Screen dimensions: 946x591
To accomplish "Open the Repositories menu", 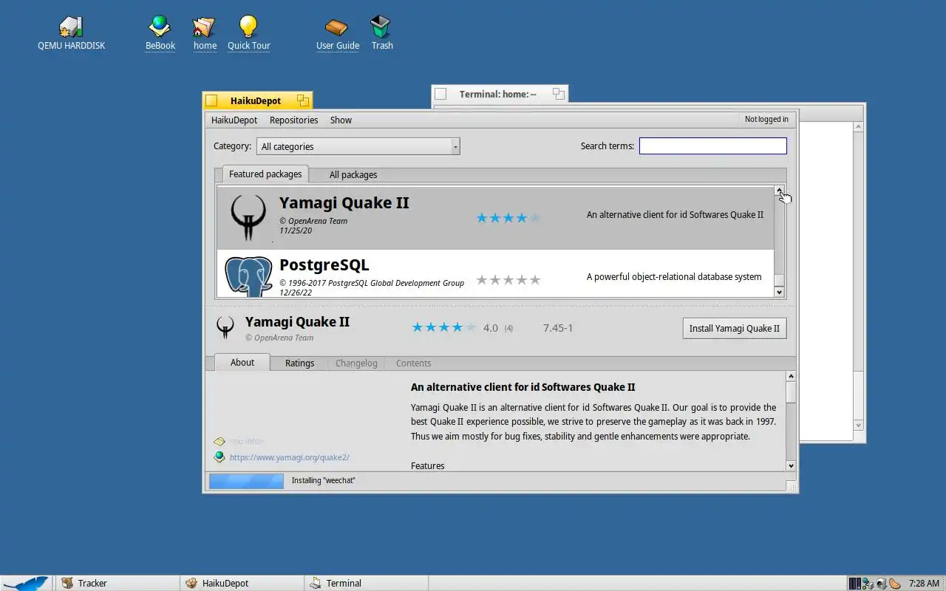I will coord(293,120).
